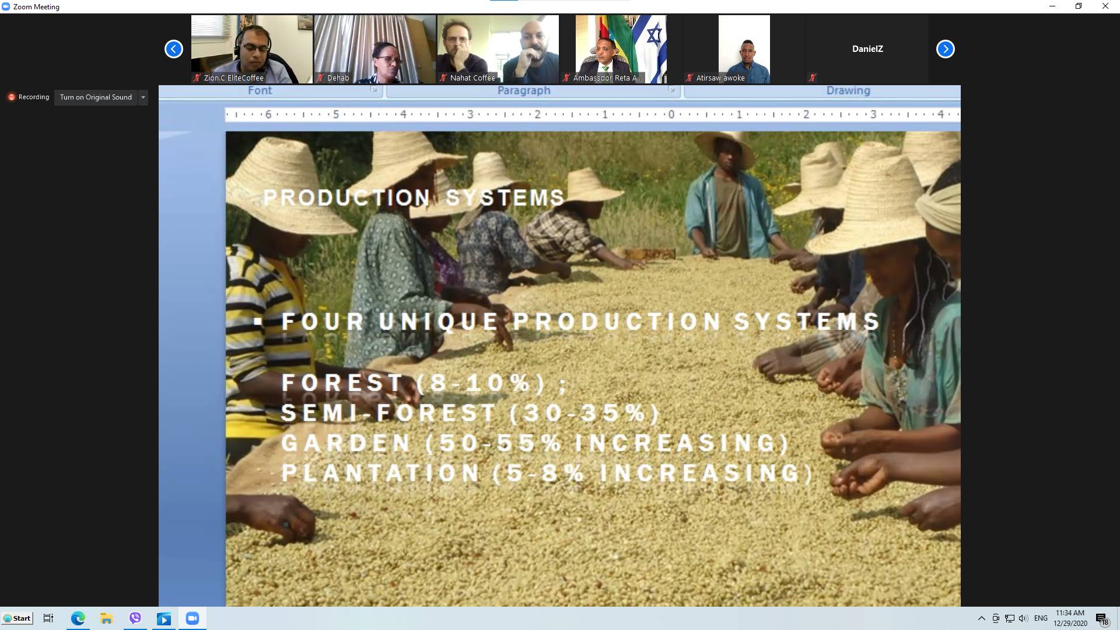The height and width of the screenshot is (630, 1120).
Task: Open the system volume control
Action: coord(1023,618)
